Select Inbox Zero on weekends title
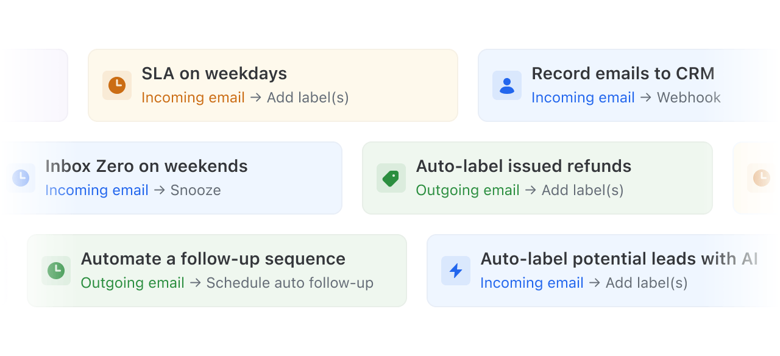 click(146, 166)
